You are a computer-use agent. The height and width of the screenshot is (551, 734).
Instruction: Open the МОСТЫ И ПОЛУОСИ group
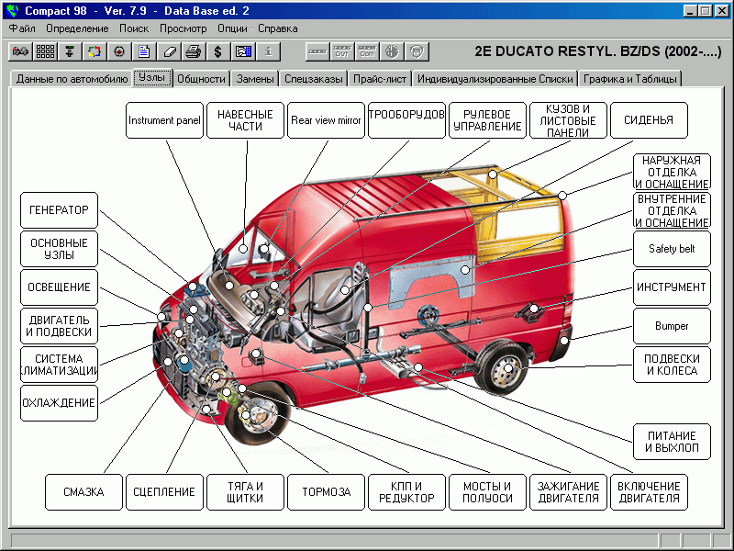pos(487,492)
